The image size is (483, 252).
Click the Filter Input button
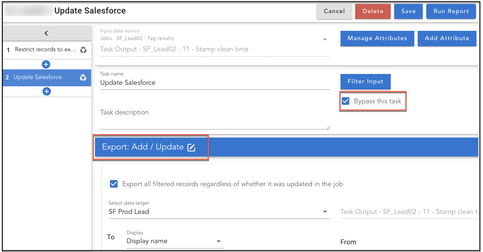366,82
